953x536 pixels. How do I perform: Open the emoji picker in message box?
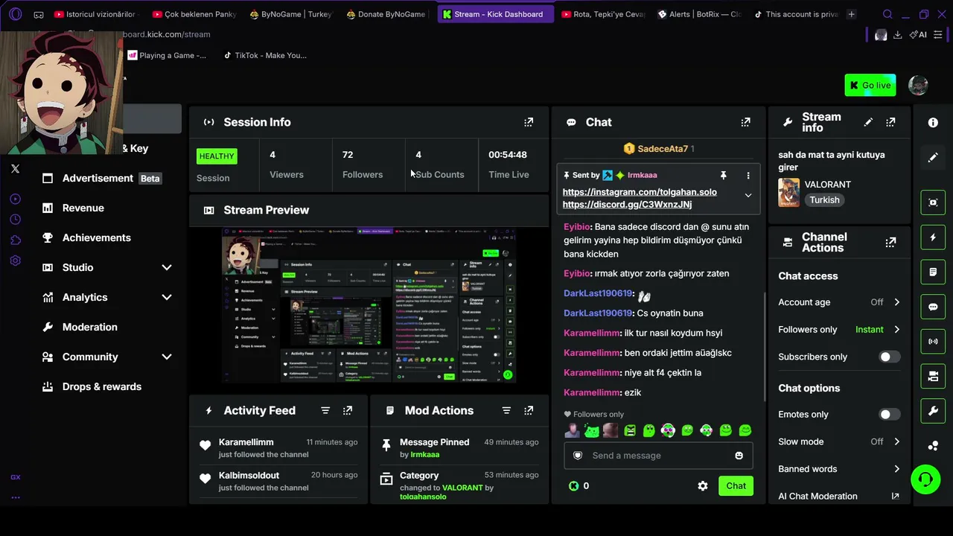[x=739, y=456]
